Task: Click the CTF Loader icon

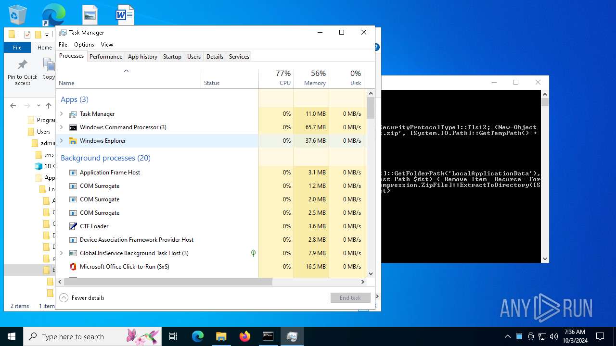Action: [73, 226]
